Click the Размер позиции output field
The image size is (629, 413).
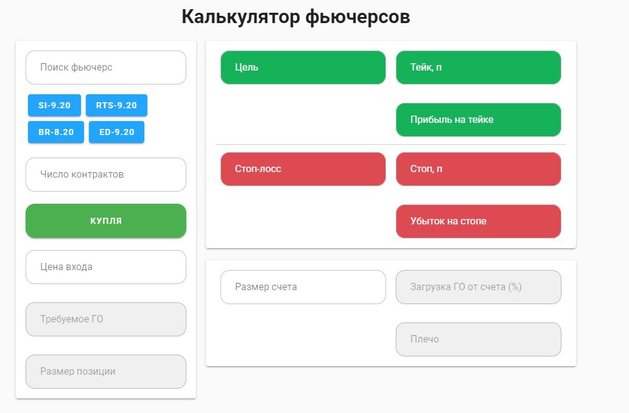point(105,372)
